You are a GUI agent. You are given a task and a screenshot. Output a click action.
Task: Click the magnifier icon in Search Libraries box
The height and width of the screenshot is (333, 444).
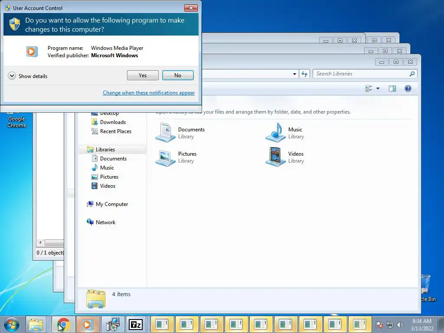[412, 74]
